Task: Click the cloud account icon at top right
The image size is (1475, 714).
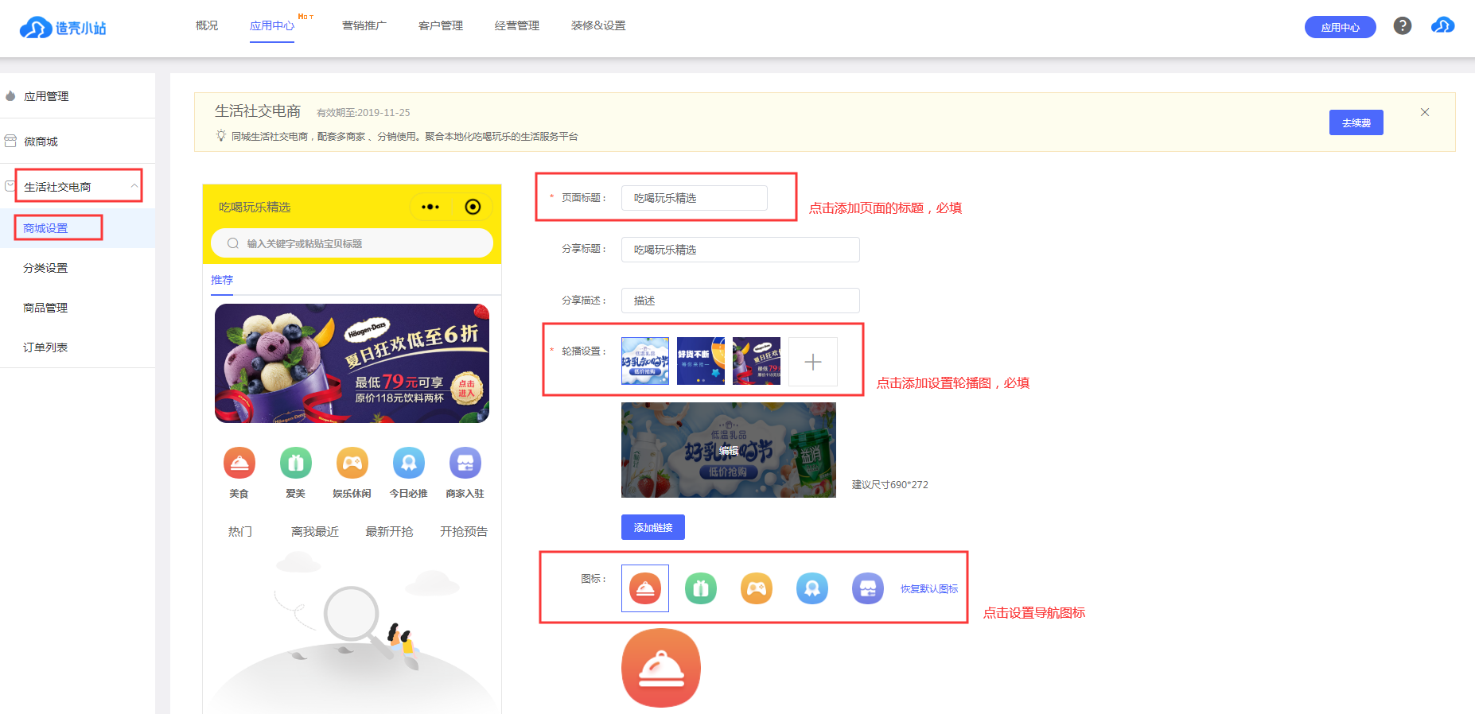Action: 1442,25
